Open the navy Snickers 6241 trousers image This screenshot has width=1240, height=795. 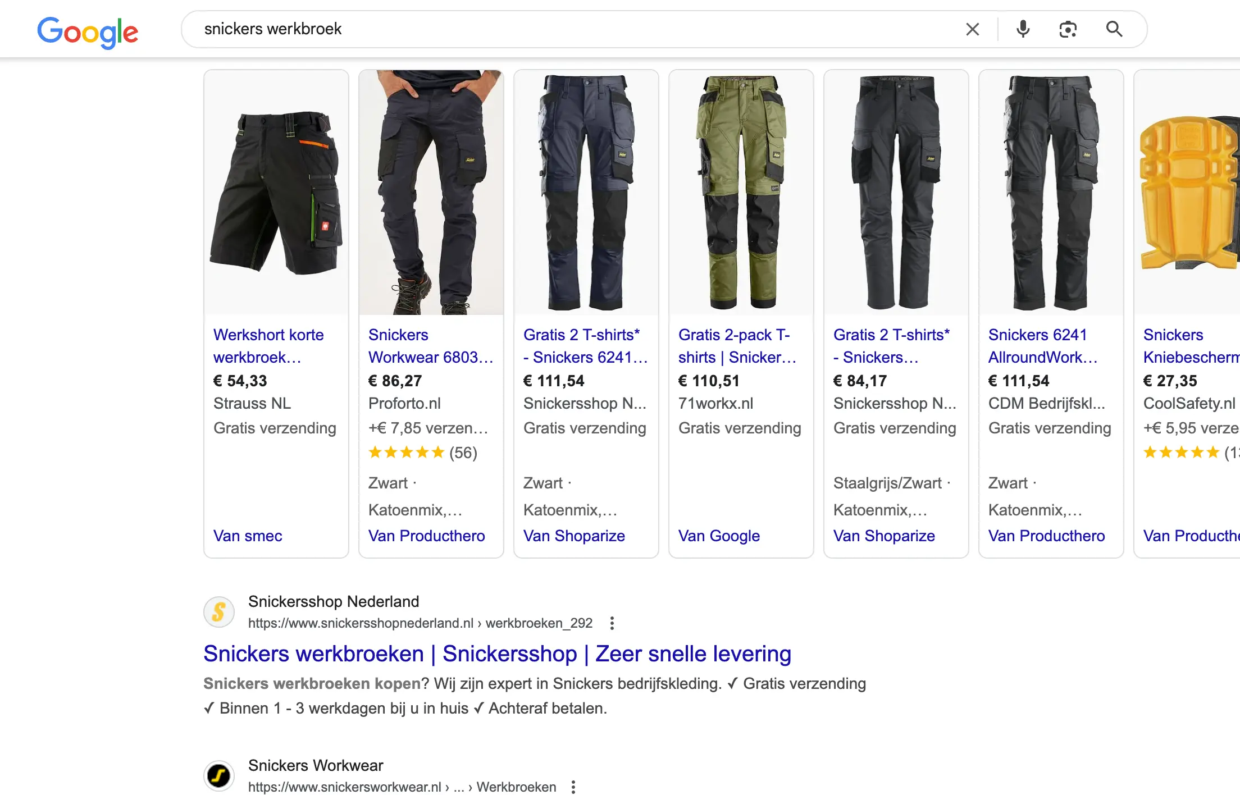pyautogui.click(x=586, y=193)
